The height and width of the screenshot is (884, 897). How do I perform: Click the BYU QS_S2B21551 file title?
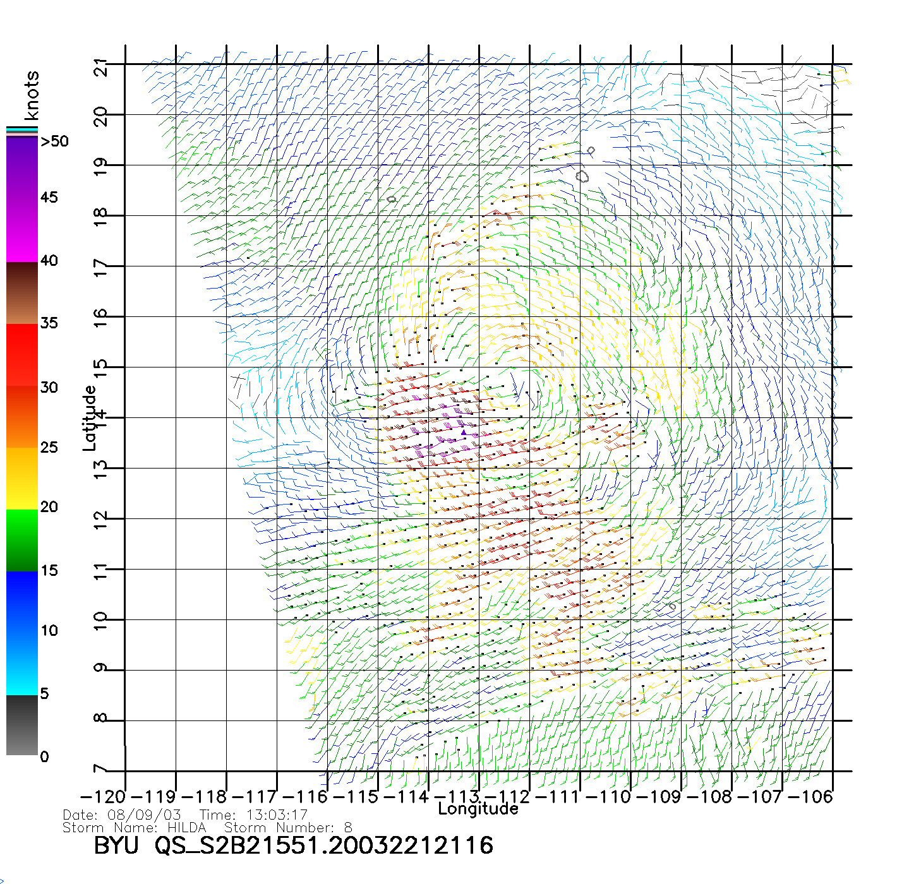click(293, 845)
